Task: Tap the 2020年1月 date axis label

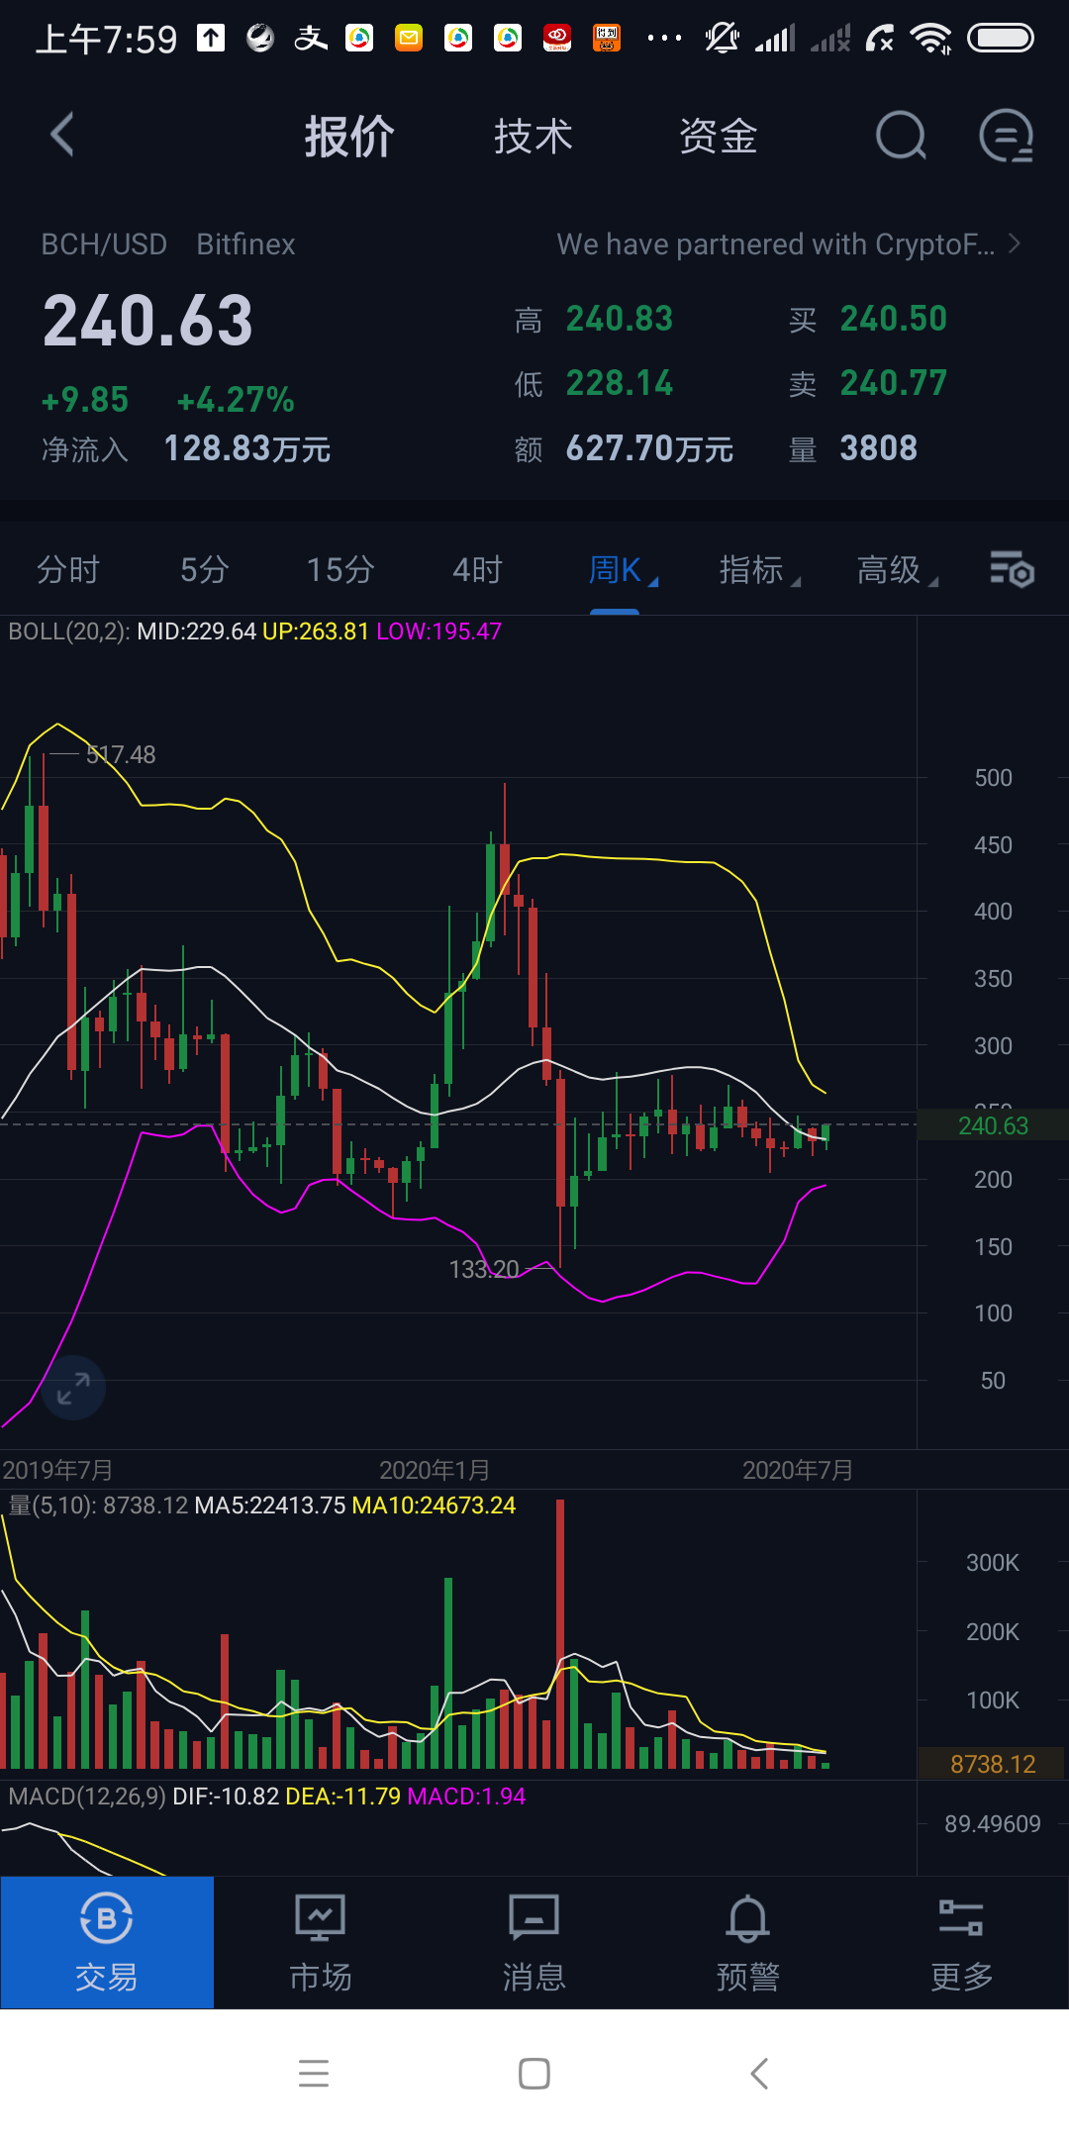Action: point(435,1470)
